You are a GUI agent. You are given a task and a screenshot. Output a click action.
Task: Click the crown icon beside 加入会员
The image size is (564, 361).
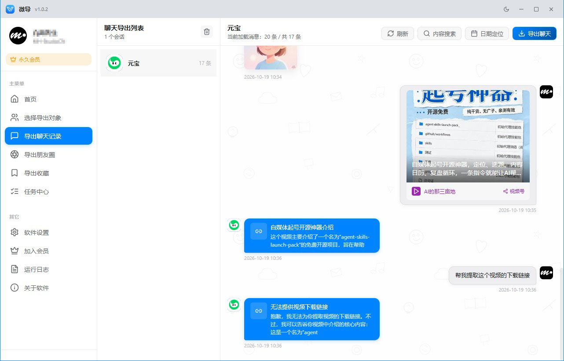[15, 251]
